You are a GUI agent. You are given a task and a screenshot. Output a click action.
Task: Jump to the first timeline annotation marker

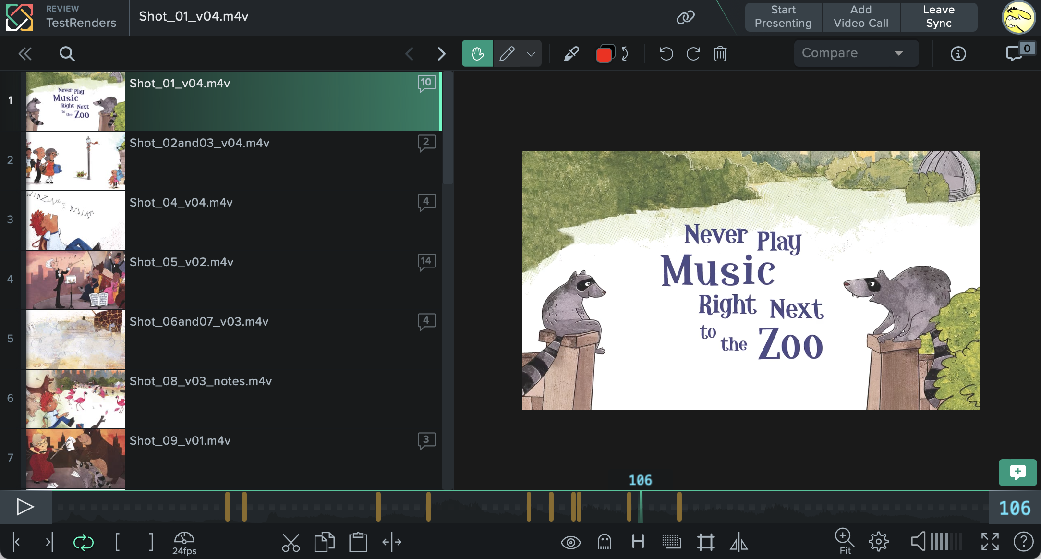pos(228,507)
